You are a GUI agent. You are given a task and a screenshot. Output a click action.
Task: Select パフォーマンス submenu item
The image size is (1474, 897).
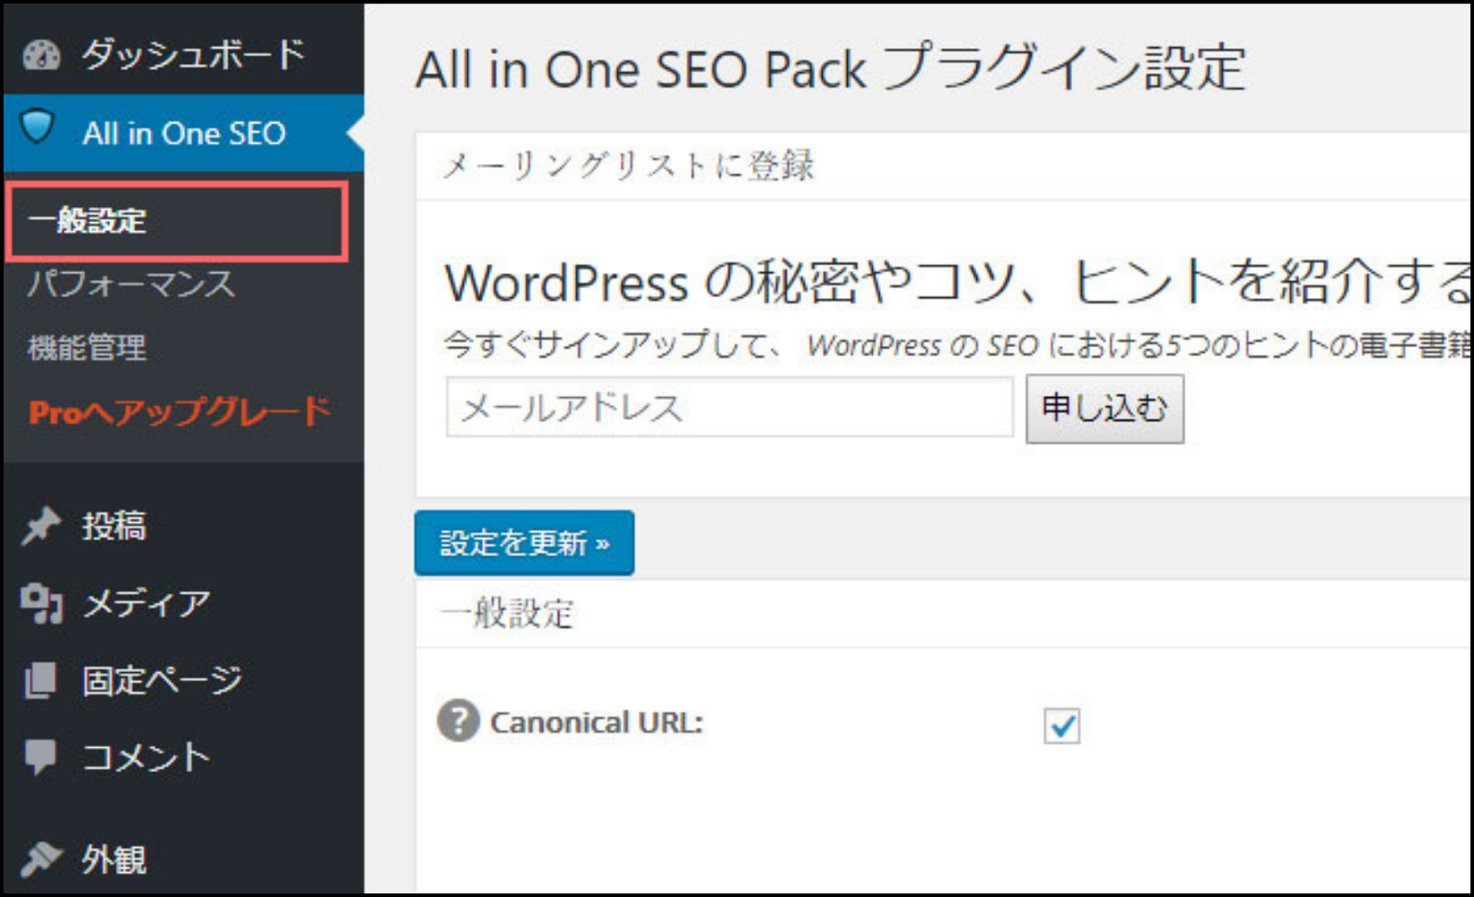point(131,285)
